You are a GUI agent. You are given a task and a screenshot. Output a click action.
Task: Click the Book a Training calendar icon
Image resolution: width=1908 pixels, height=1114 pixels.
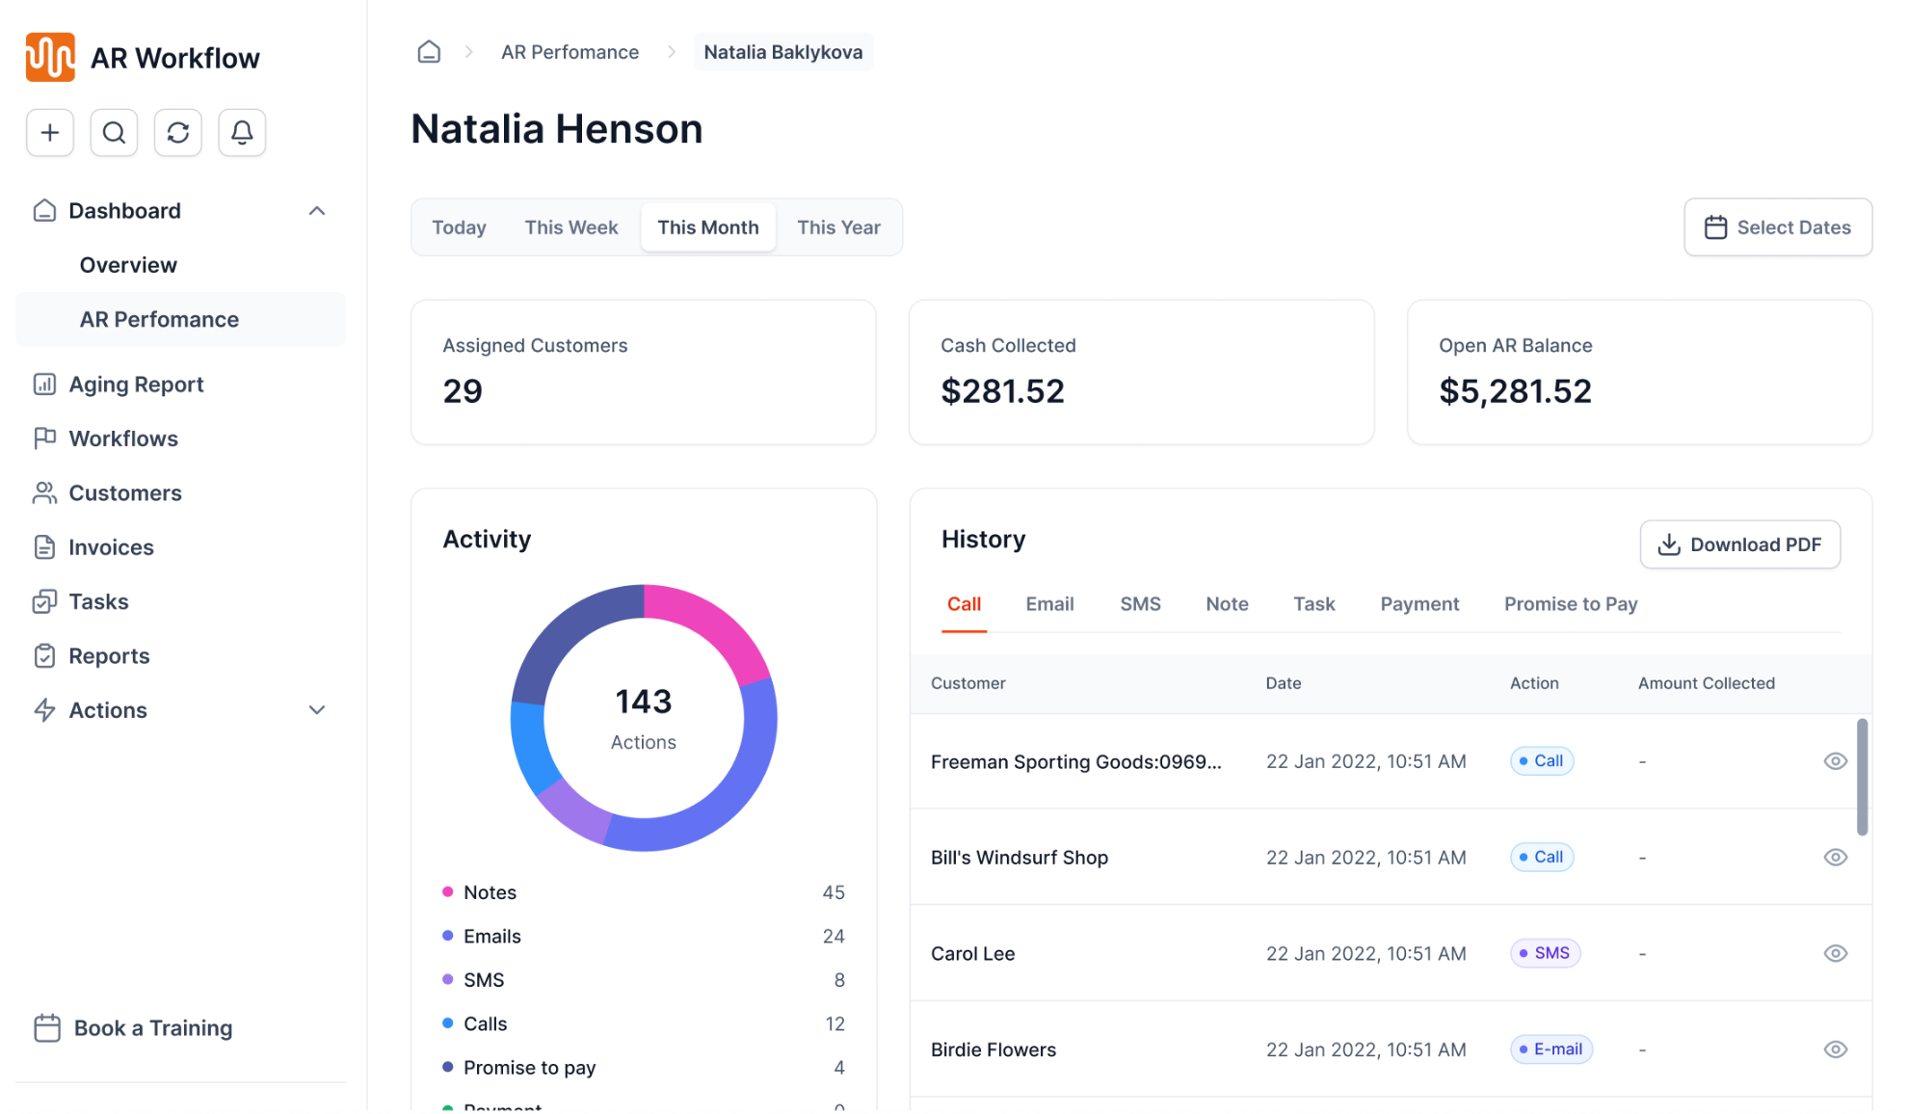tap(47, 1028)
